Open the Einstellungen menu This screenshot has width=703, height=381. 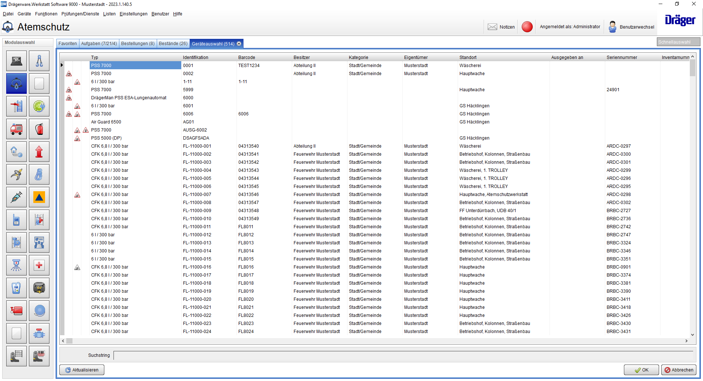(133, 14)
